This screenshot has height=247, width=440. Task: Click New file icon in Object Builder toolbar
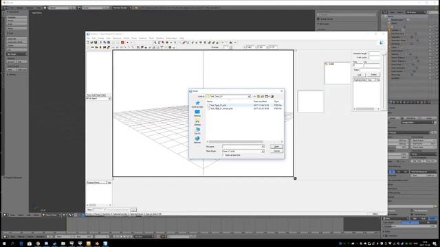(x=88, y=43)
